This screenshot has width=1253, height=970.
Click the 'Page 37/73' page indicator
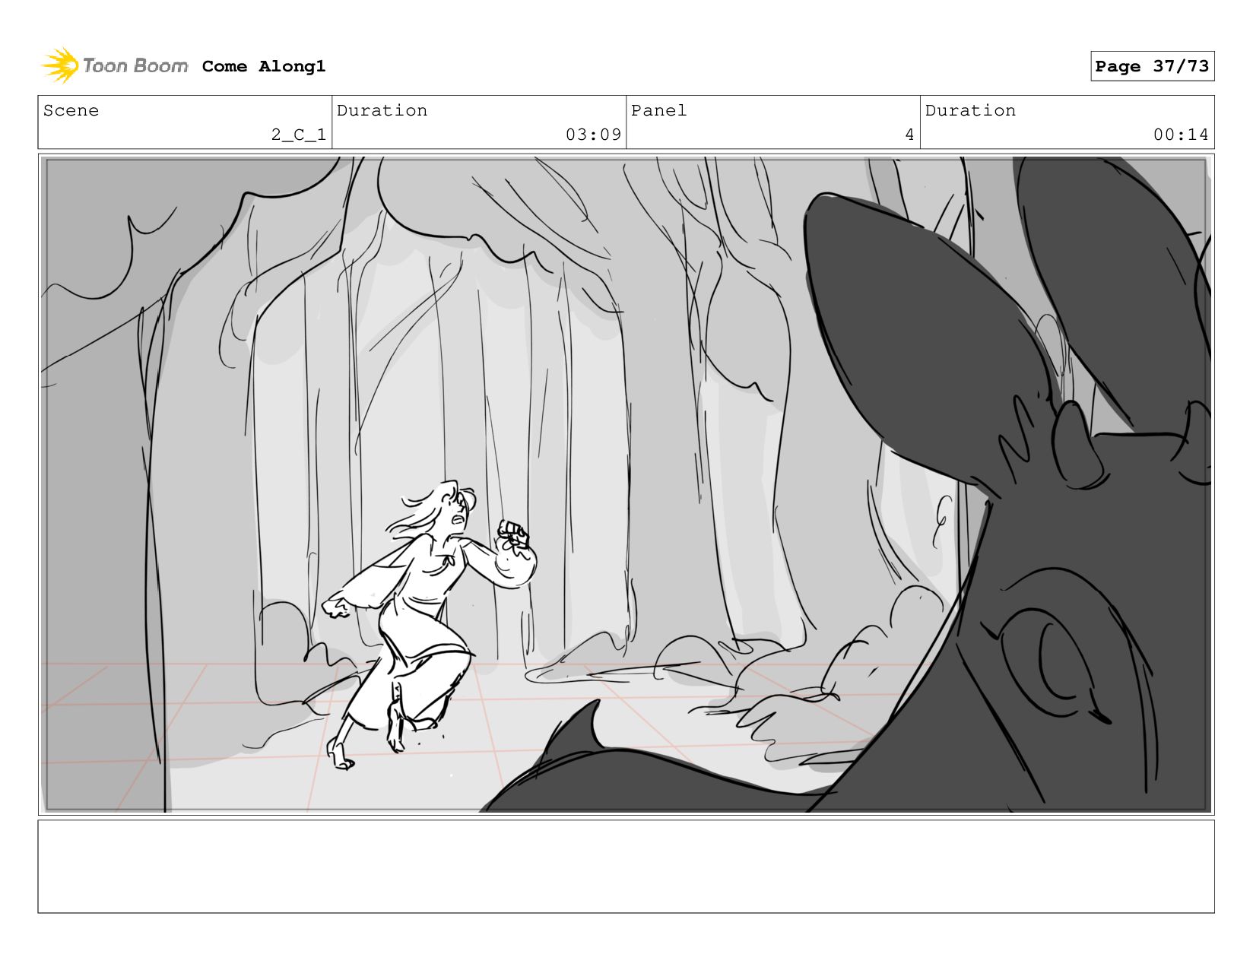pyautogui.click(x=1152, y=66)
